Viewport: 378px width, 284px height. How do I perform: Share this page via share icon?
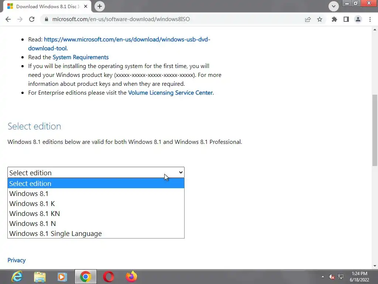[x=308, y=19]
